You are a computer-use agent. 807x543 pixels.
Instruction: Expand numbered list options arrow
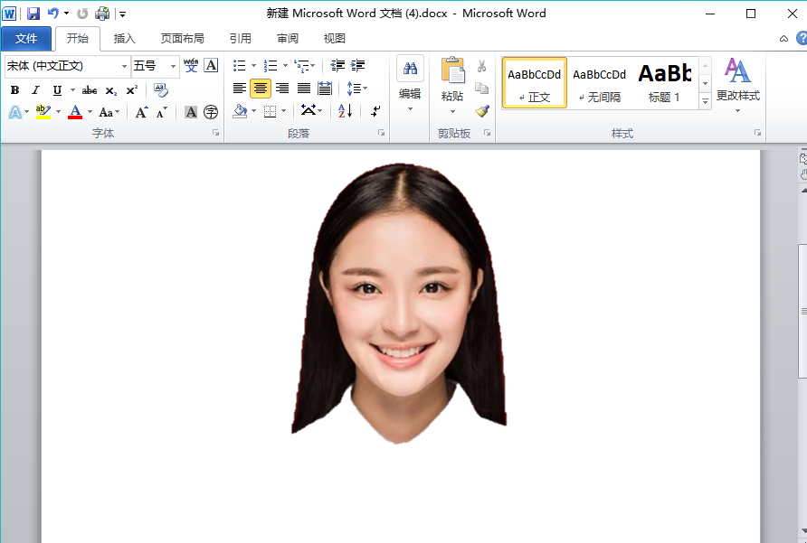[x=285, y=66]
